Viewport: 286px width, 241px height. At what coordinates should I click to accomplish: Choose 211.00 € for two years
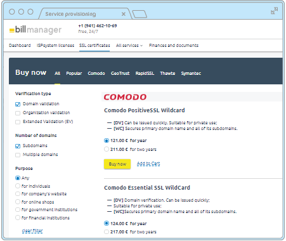click(x=107, y=149)
